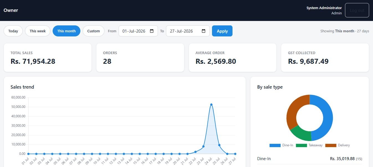Image resolution: width=373 pixels, height=167 pixels.
Task: Toggle Takeaway legend green swatch
Action: 301,145
